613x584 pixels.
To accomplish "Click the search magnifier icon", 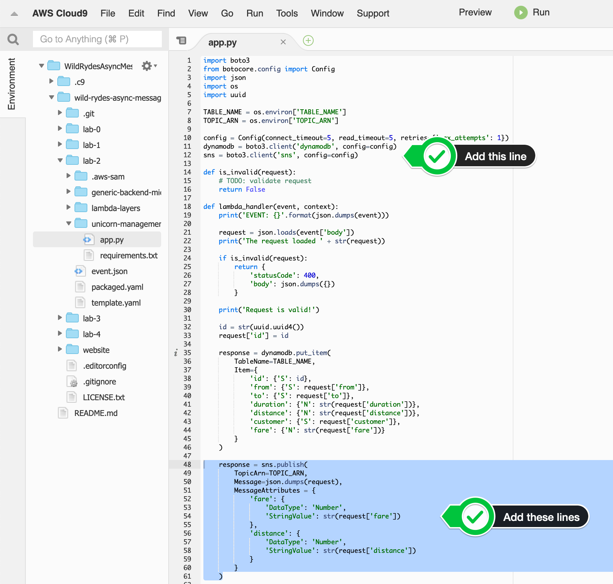I will (x=13, y=39).
